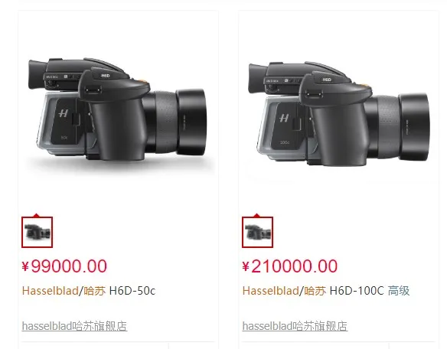Click the red arrow marker above 50c thumbnail
Viewport: 447px width, 349px height.
coord(36,215)
